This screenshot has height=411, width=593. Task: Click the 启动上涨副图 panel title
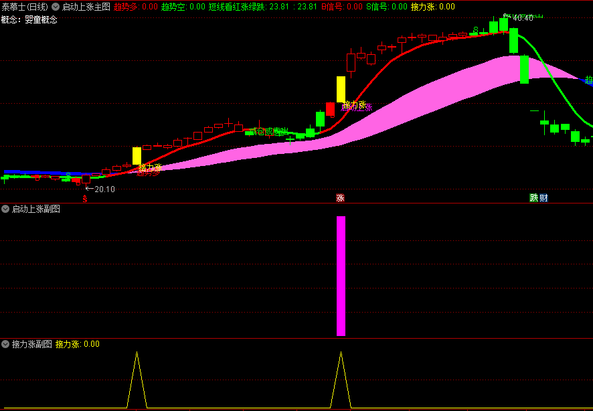[x=36, y=209]
